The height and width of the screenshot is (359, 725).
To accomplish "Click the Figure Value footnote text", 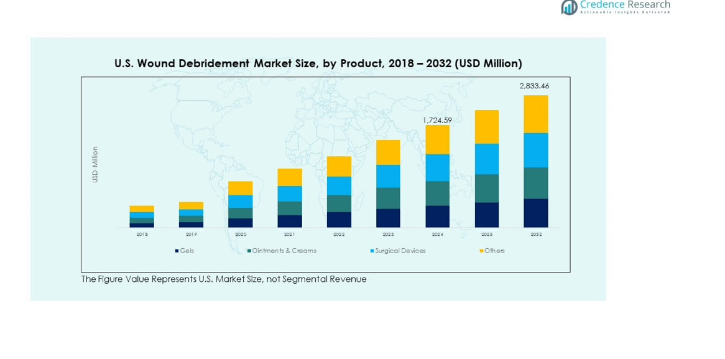I will [x=224, y=279].
